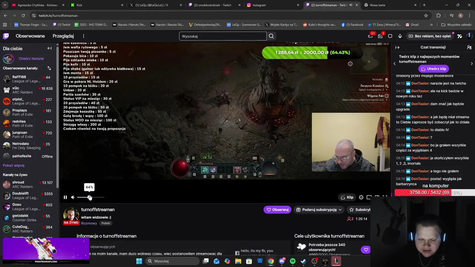475x267 pixels.
Task: Open Spotify from the taskbar
Action: [292, 261]
